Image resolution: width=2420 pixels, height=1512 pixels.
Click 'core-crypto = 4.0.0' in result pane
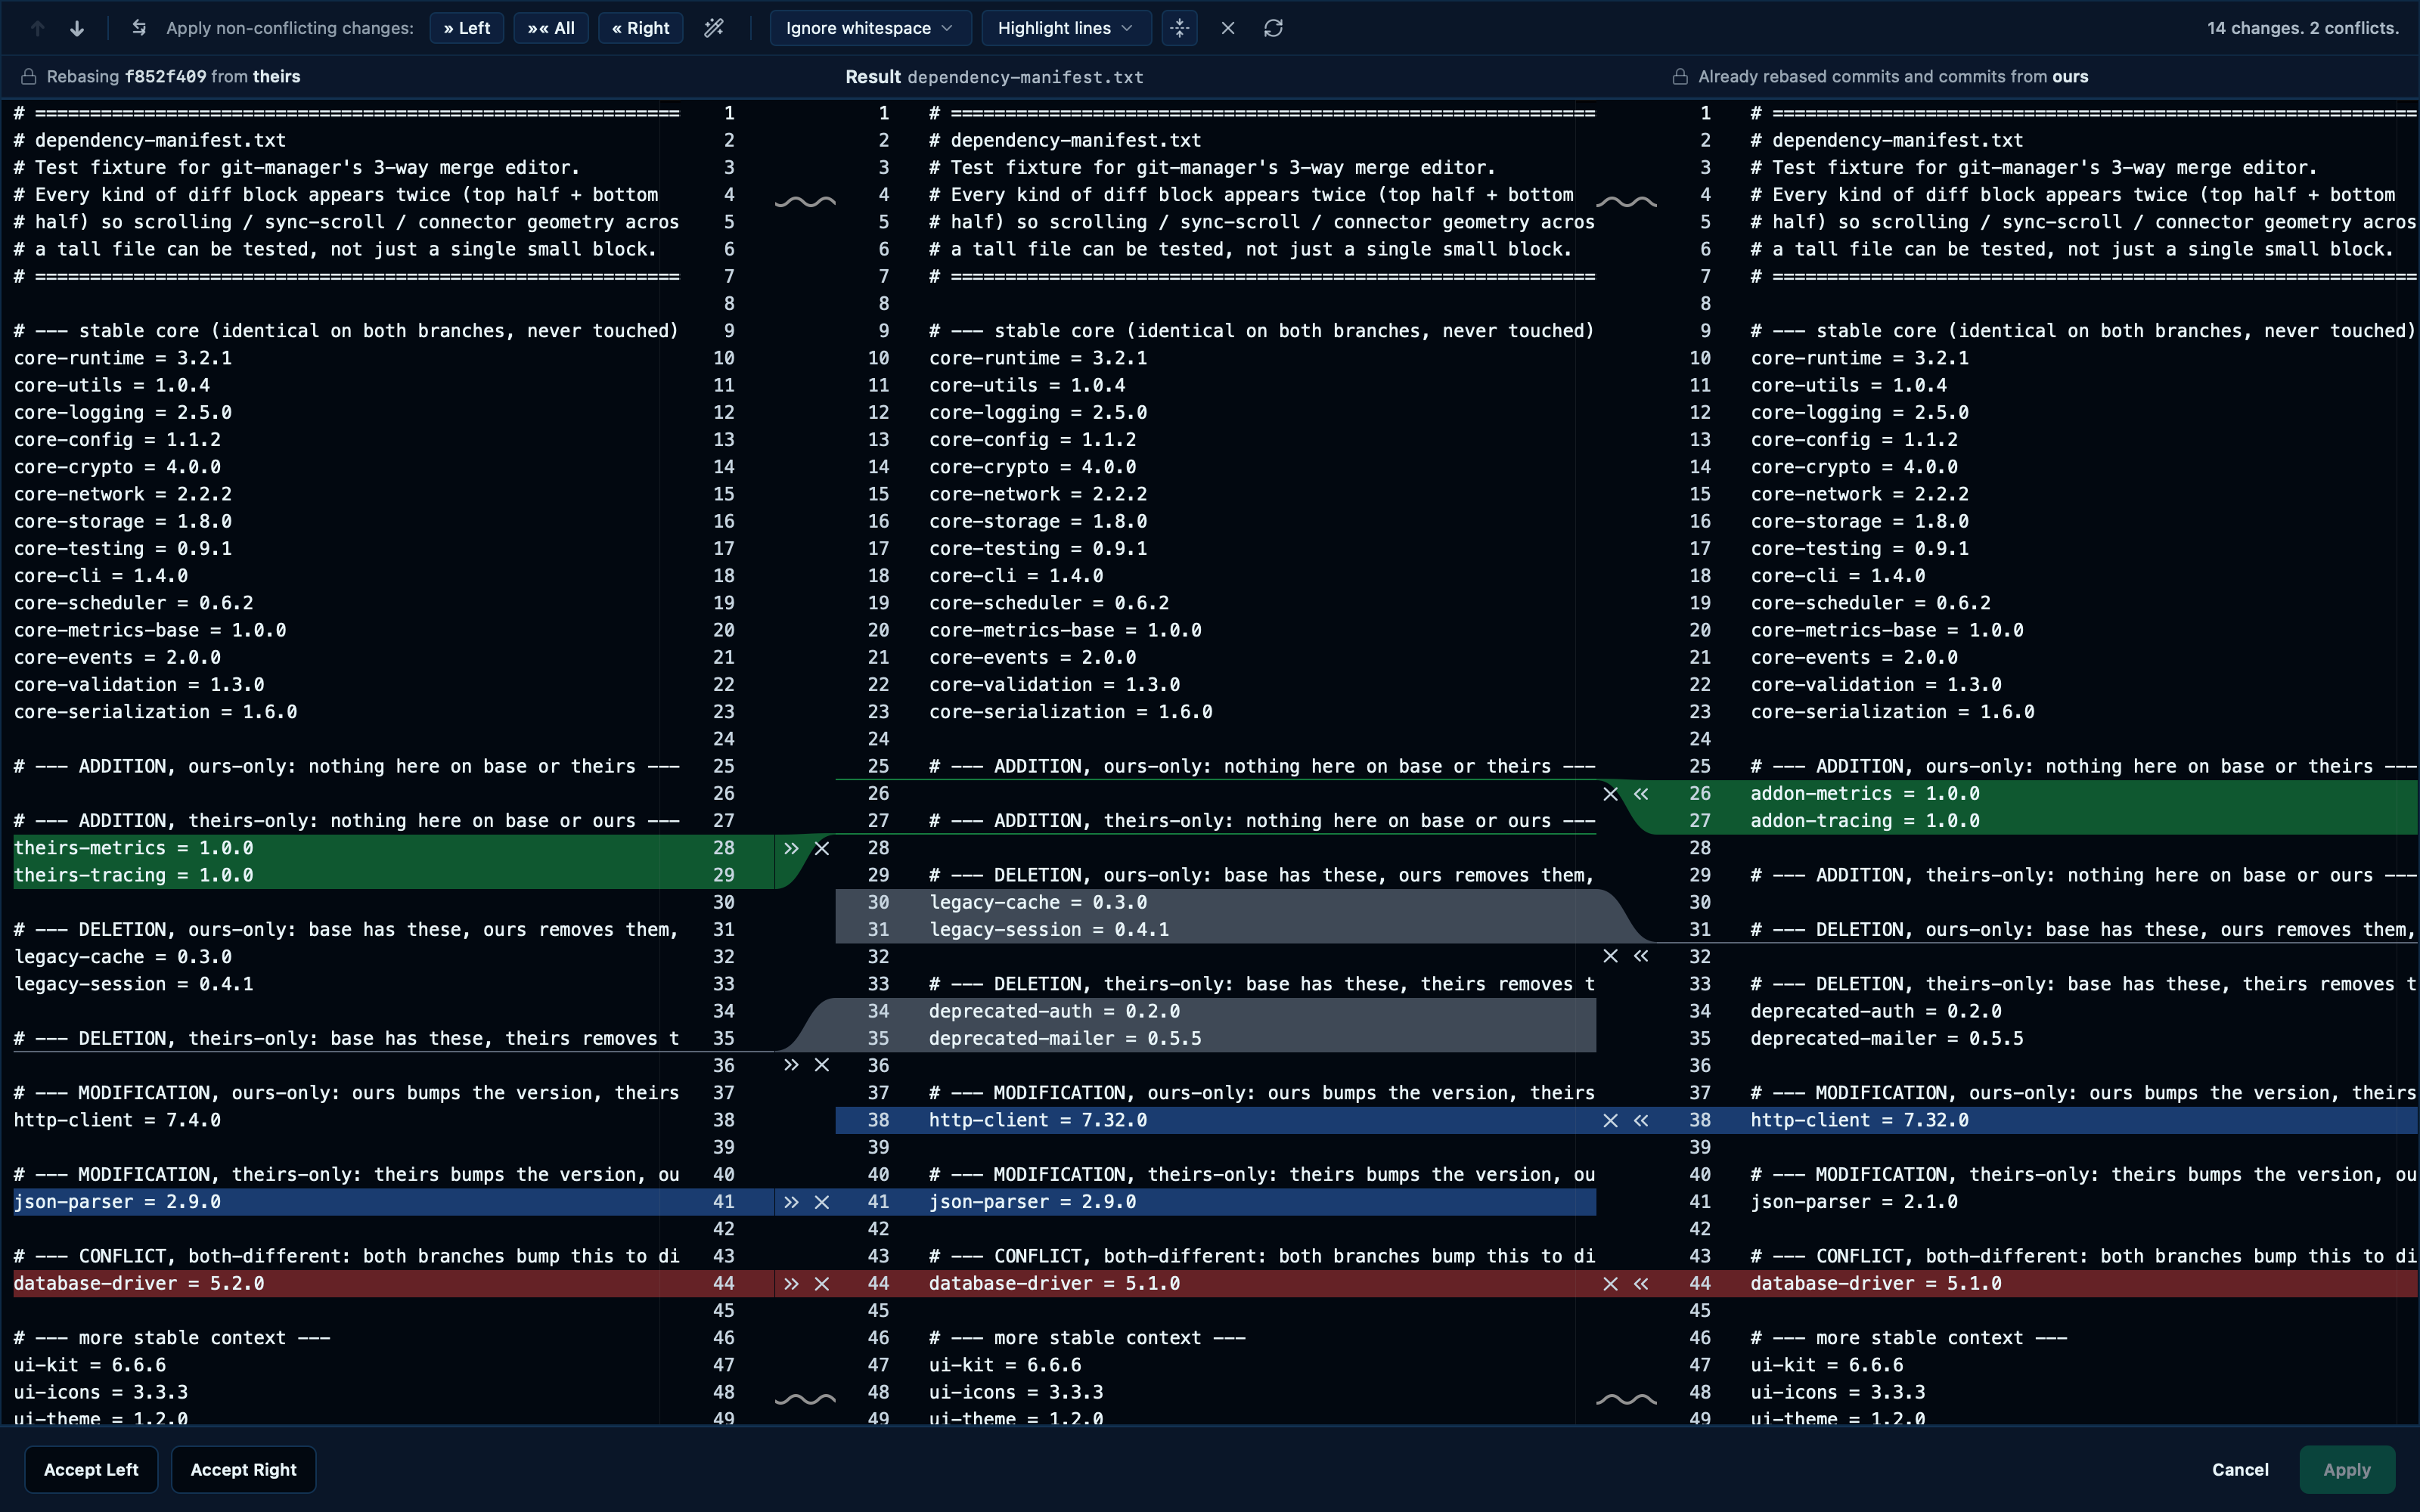1032,467
